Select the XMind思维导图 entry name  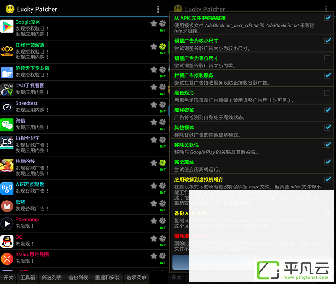(32, 255)
